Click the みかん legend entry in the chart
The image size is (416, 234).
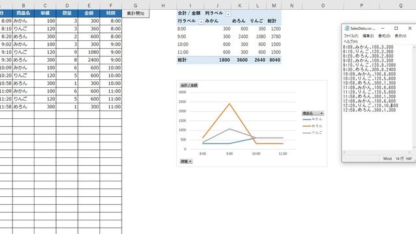(x=313, y=119)
